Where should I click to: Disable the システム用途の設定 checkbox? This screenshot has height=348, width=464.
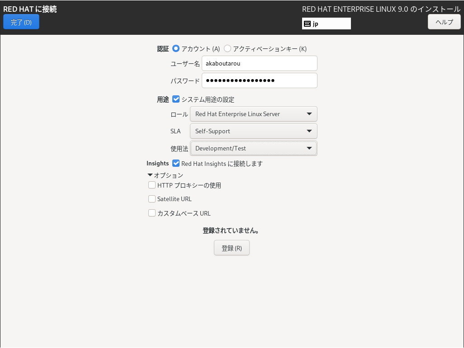[175, 99]
